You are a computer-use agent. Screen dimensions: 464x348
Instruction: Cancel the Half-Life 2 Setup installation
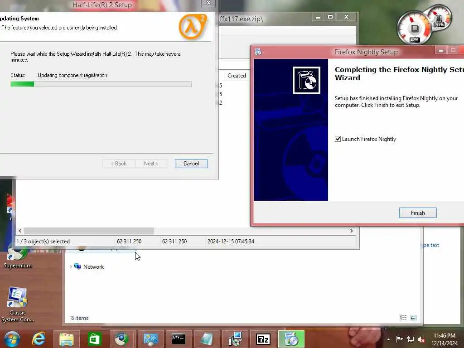click(x=191, y=163)
